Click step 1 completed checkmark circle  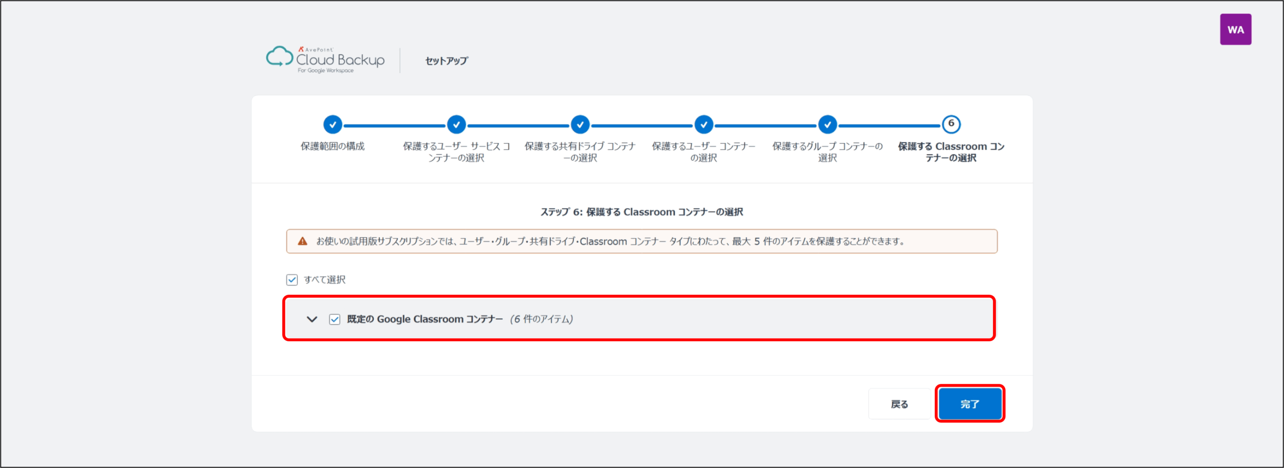(333, 125)
